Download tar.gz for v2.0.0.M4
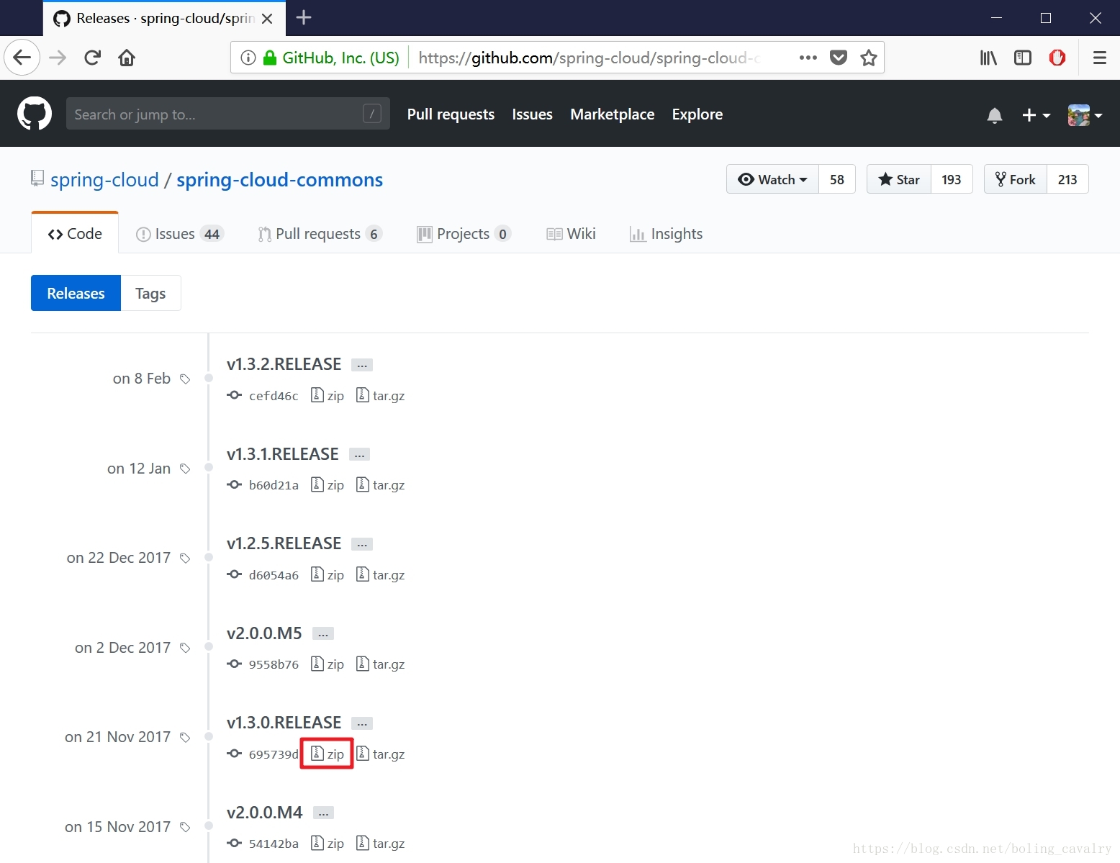 pyautogui.click(x=381, y=843)
